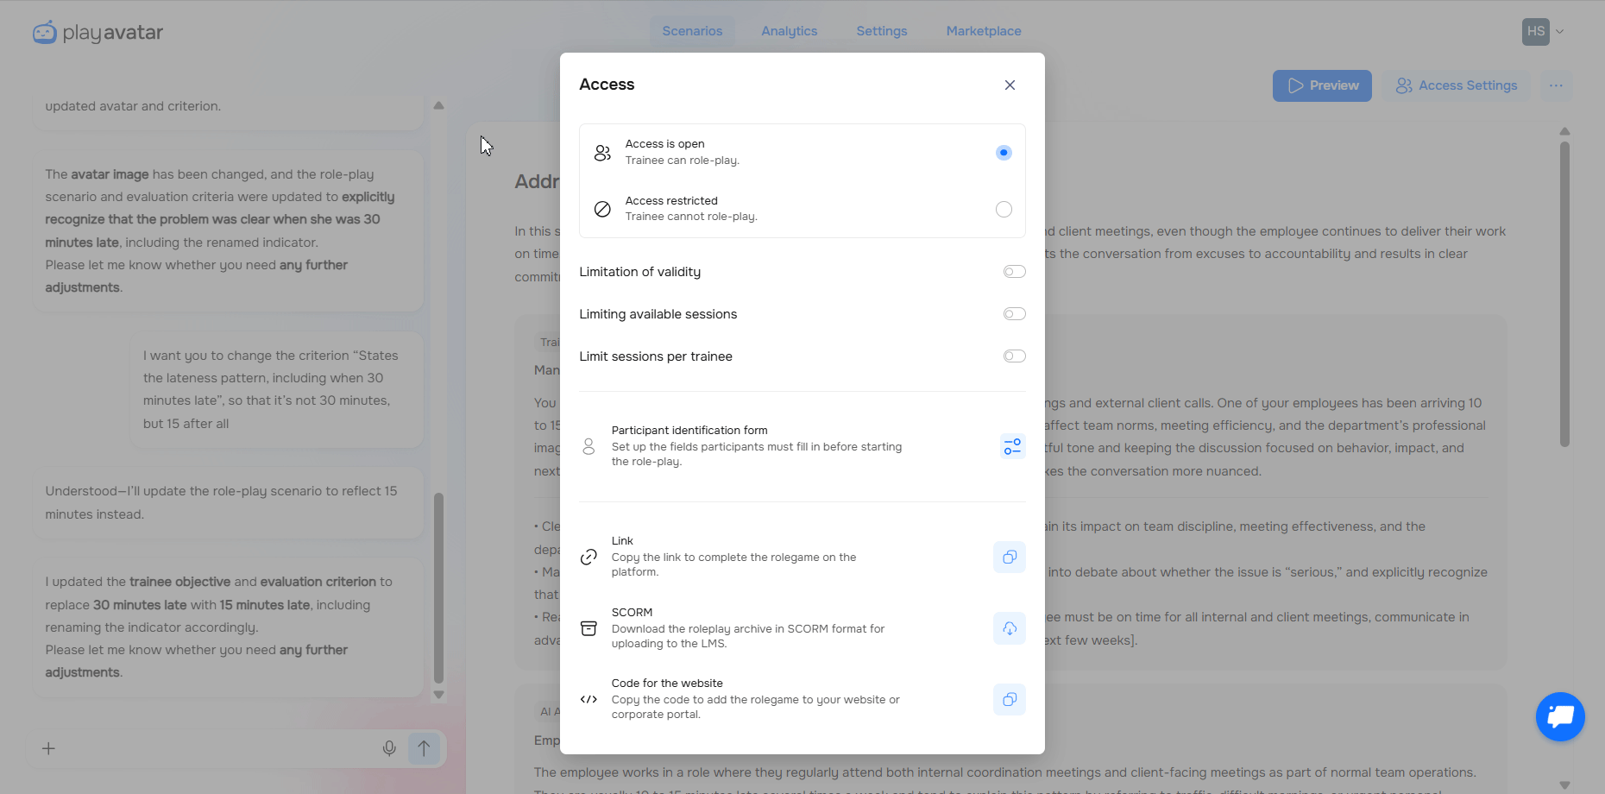Activate the microphone voice input
This screenshot has height=794, width=1605.
pyautogui.click(x=389, y=748)
